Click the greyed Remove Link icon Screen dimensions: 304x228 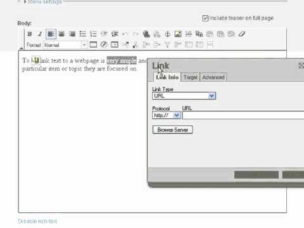tap(156, 34)
